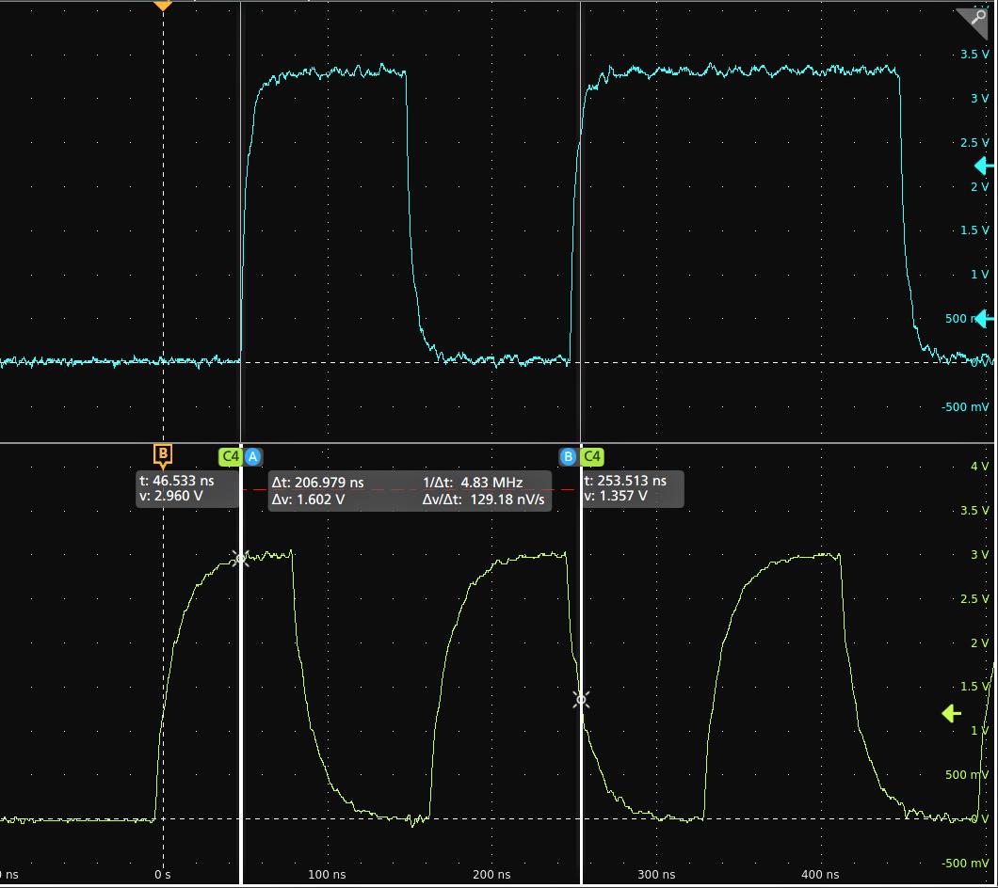The height and width of the screenshot is (888, 998).
Task: Click cyan trigger arrow near 2.5 V
Action: [984, 166]
